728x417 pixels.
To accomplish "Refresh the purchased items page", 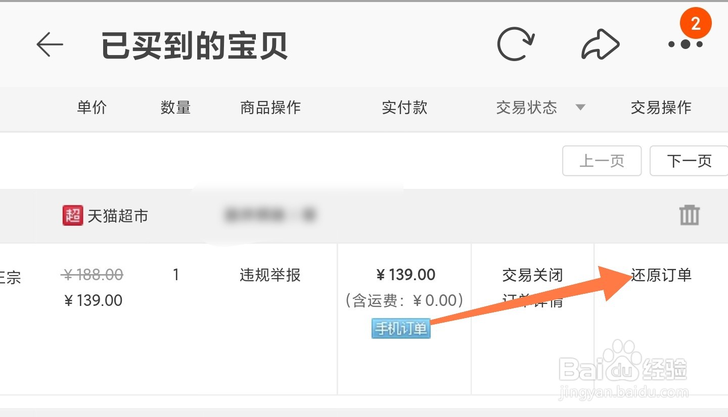I will click(x=515, y=44).
